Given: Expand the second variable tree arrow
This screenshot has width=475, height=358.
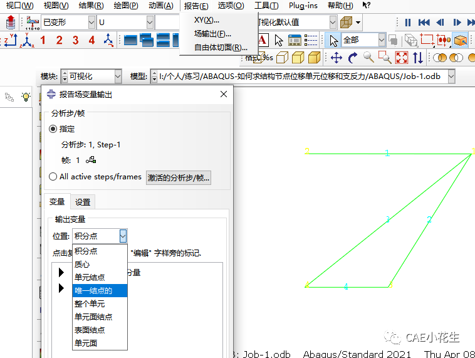Looking at the screenshot, I should pyautogui.click(x=61, y=288).
